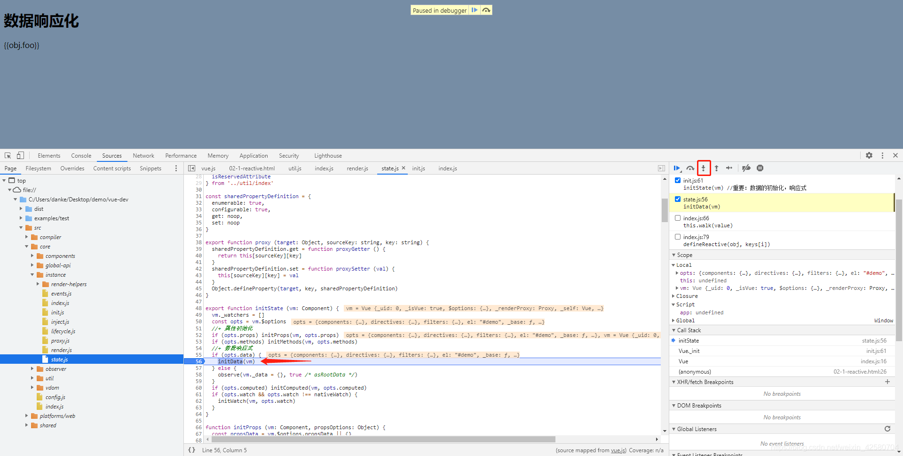
Task: Click line number 56 breakpoint gutter
Action: 198,361
